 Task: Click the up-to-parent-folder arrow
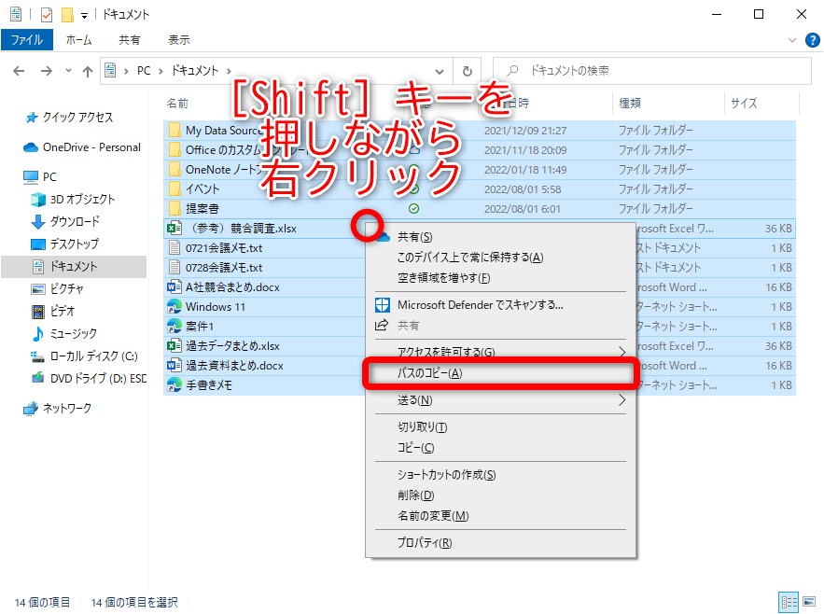click(88, 71)
